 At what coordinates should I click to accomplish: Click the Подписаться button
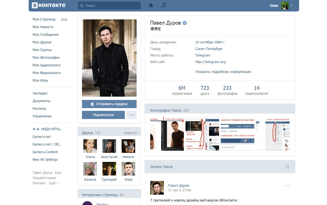tap(103, 115)
